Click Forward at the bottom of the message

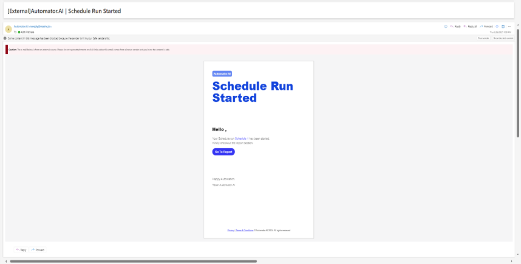coord(38,250)
